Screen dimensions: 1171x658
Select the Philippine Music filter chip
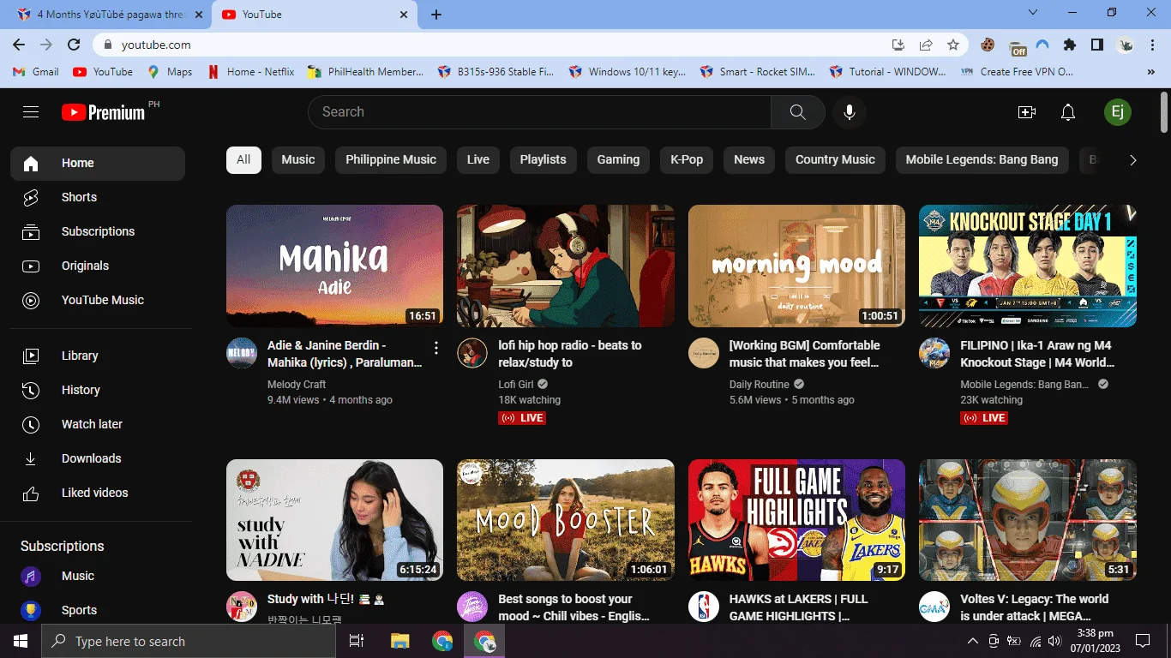click(391, 160)
